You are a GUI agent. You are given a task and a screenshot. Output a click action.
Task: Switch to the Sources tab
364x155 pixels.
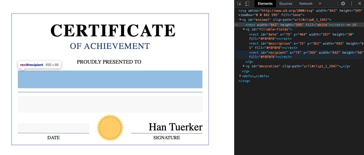point(286,3)
